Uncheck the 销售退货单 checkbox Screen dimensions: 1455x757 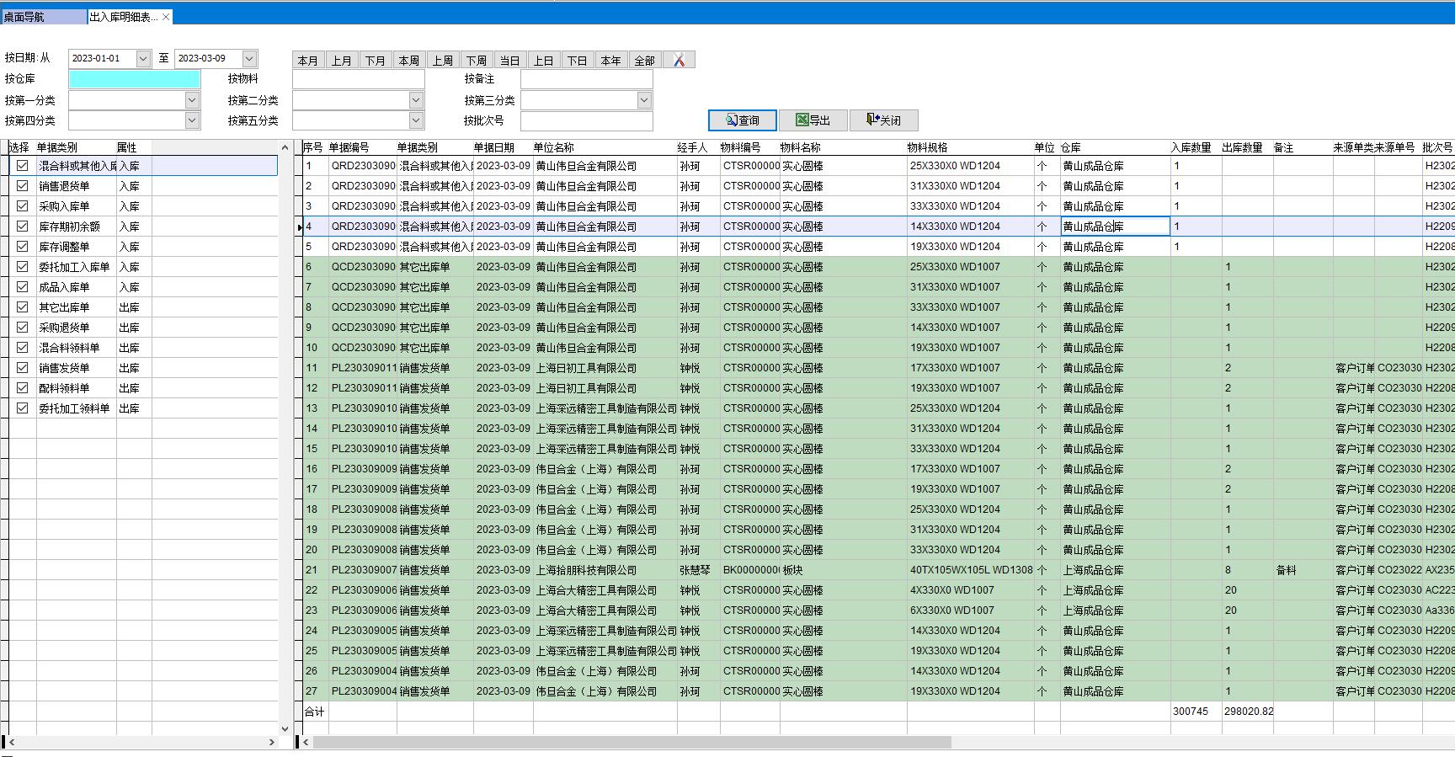(23, 186)
